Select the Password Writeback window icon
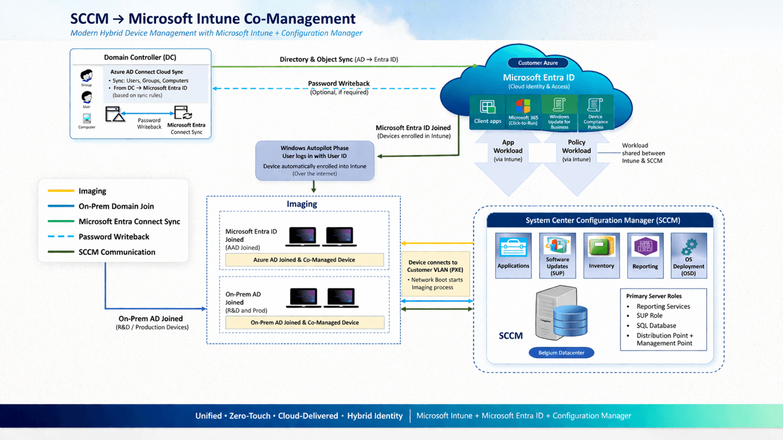 coord(115,114)
